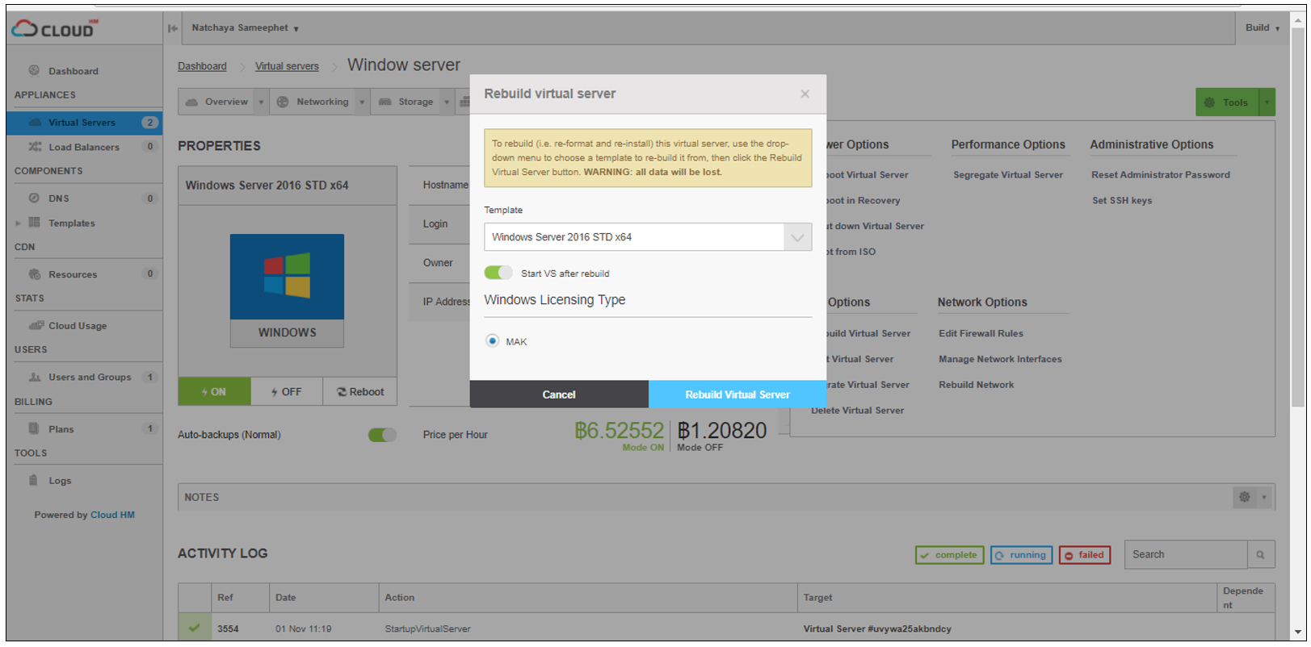Select Virtual Servers in the sidebar
The image size is (1311, 647).
click(x=84, y=123)
